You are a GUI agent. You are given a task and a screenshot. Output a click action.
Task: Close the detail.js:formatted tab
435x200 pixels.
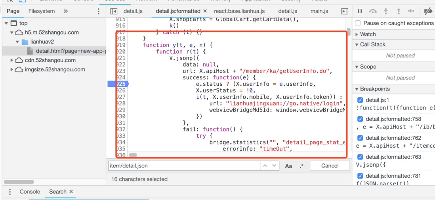click(x=205, y=11)
